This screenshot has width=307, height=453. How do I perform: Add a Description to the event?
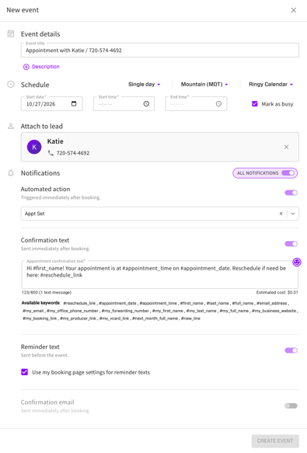tap(41, 67)
